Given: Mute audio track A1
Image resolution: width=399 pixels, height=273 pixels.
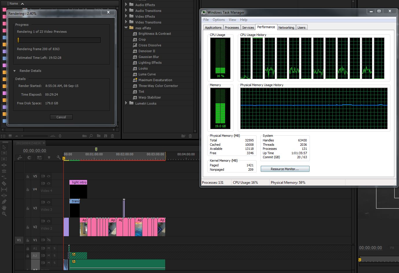Looking at the screenshot, I should (x=49, y=248).
